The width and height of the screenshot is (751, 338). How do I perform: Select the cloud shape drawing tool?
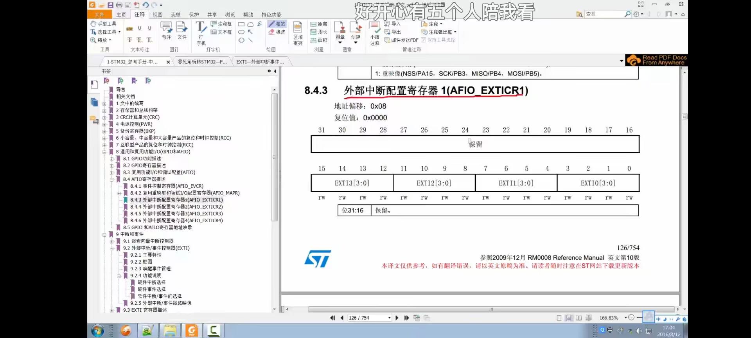click(250, 24)
